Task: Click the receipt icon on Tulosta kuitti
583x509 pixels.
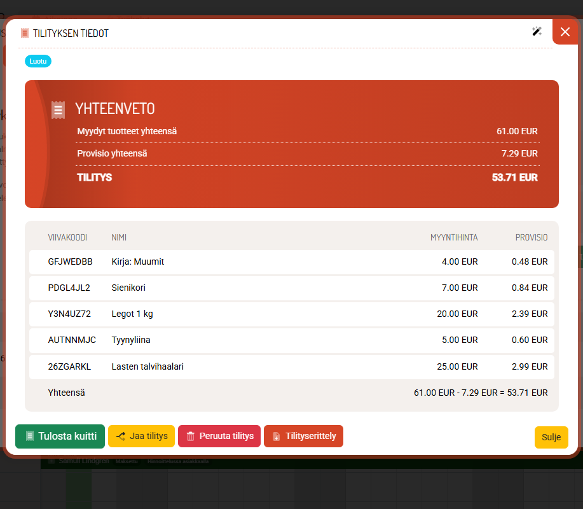Action: click(x=30, y=436)
